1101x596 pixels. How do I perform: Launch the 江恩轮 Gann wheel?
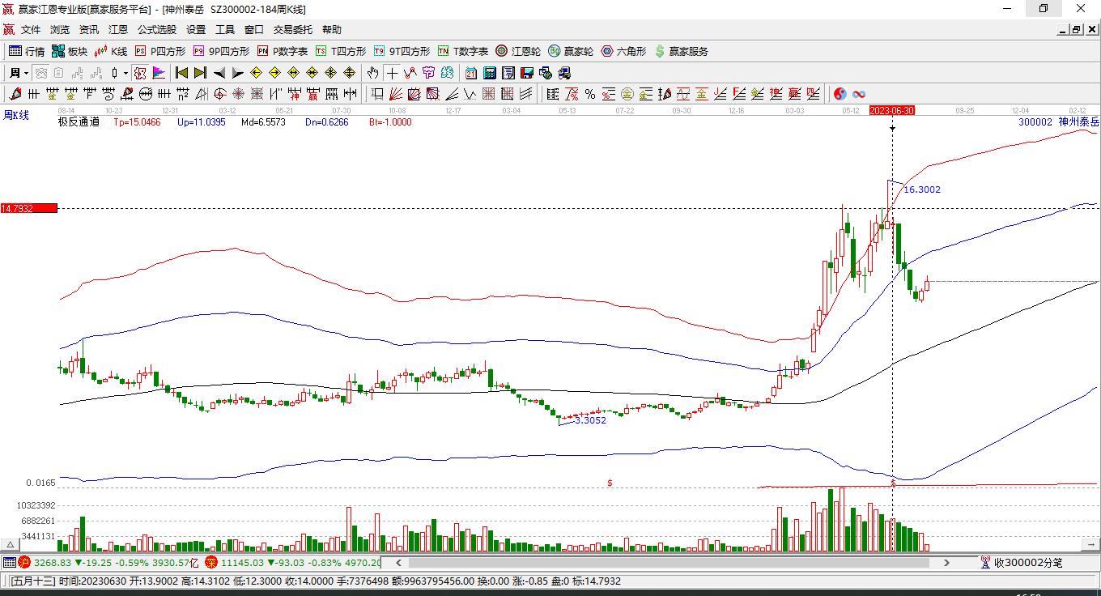[518, 51]
